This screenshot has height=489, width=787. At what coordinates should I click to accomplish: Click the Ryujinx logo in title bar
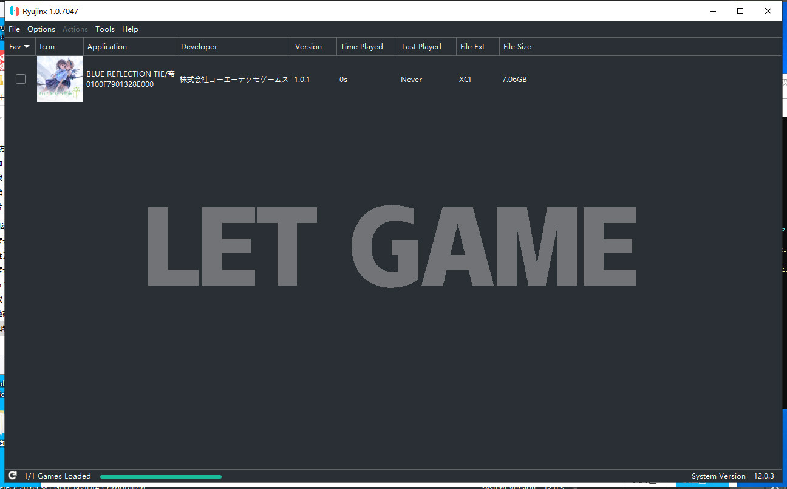point(15,11)
